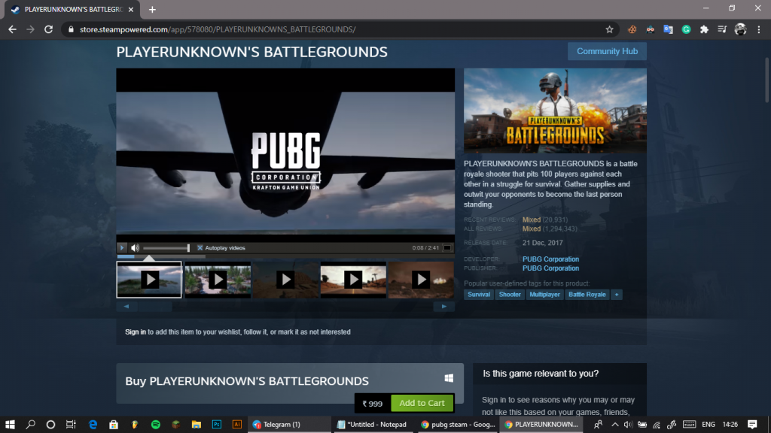Open the game header capsule image
The image size is (771, 433).
point(555,111)
